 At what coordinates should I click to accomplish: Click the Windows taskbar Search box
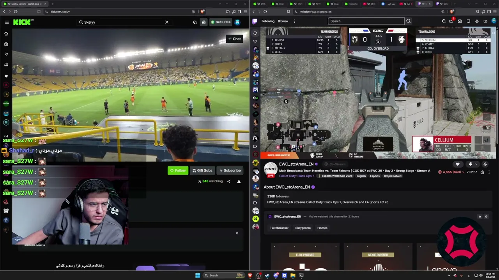pyautogui.click(x=224, y=275)
